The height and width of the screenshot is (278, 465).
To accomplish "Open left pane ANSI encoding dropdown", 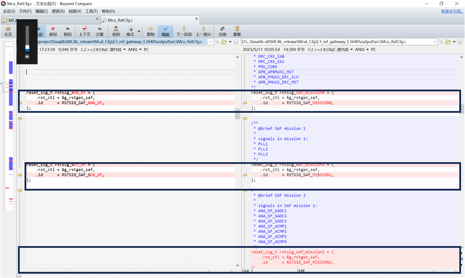I will click(x=137, y=50).
